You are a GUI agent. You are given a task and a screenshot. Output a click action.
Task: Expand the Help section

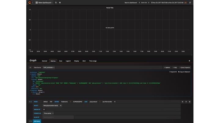175,67
